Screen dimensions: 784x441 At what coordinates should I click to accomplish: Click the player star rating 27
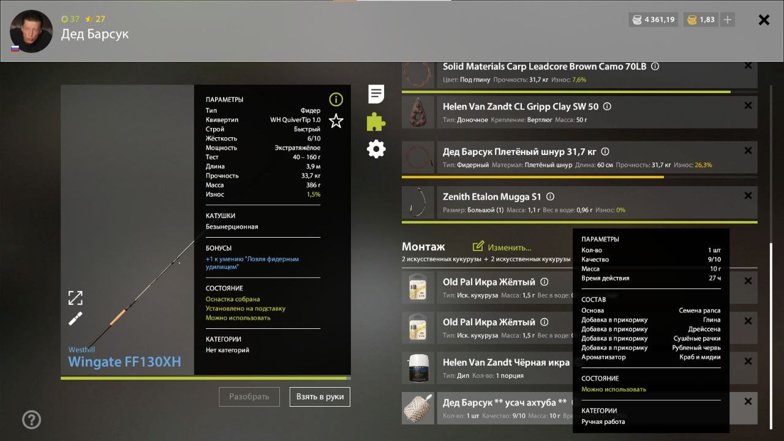(94, 19)
